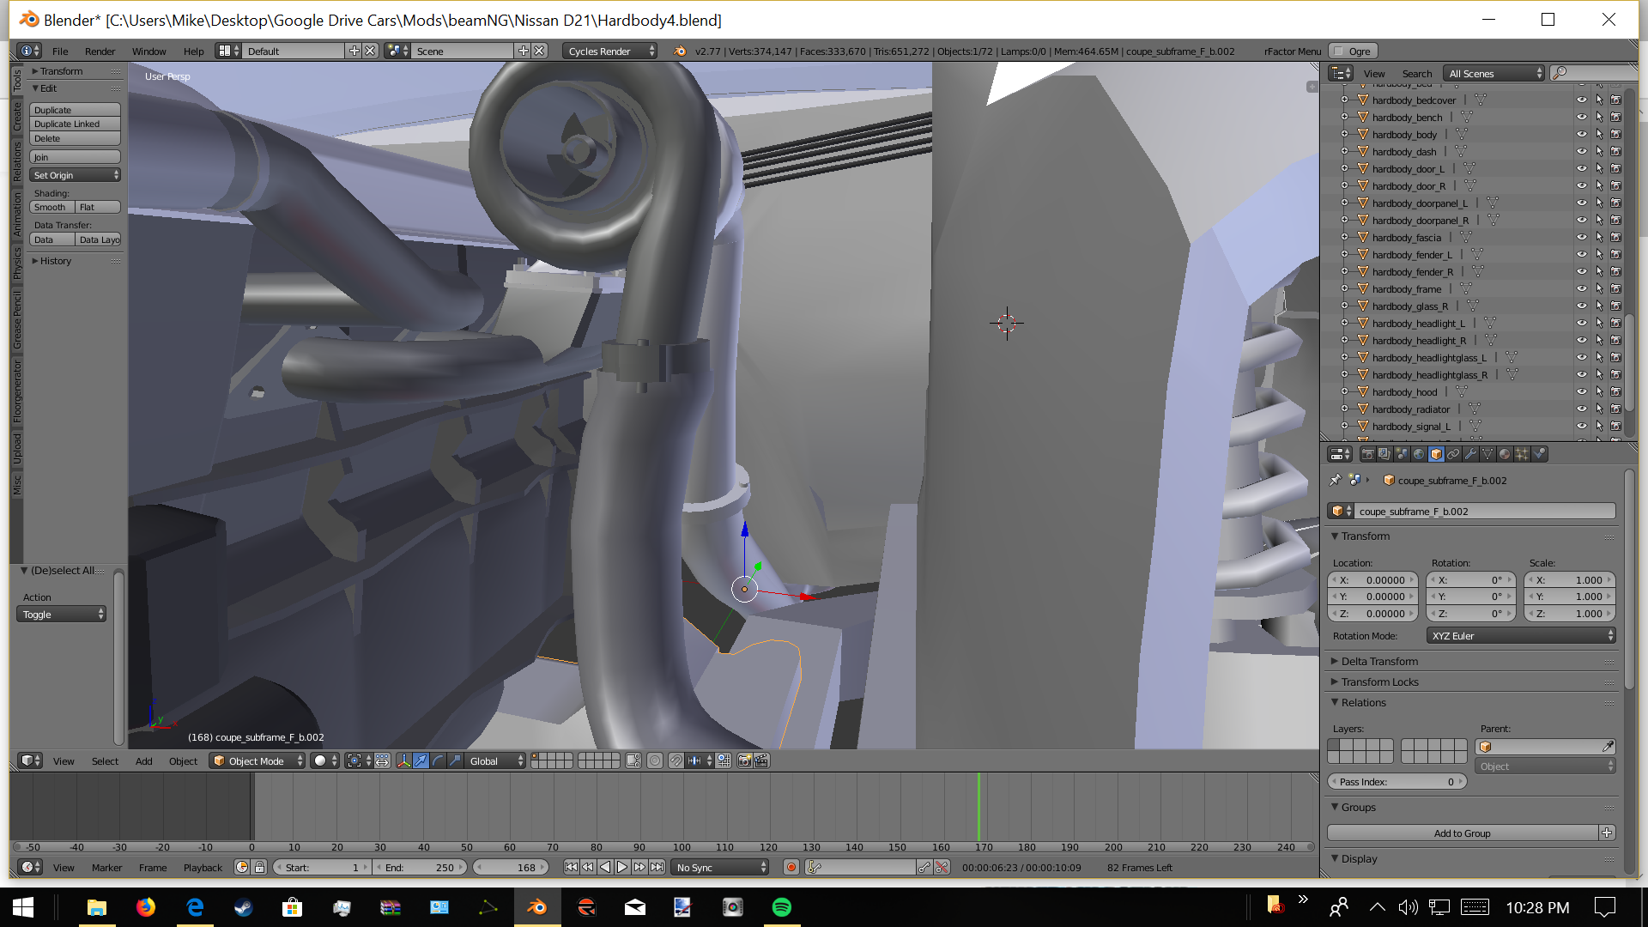
Task: Open the Modifiers wrench tab
Action: coord(1470,454)
